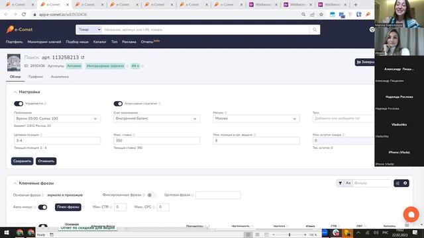424x238 pixels.
Task: Click the search magnifier button in header
Action: tap(315, 30)
